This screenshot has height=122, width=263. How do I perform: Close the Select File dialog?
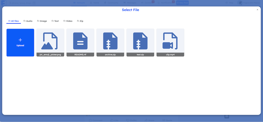pyautogui.click(x=257, y=10)
